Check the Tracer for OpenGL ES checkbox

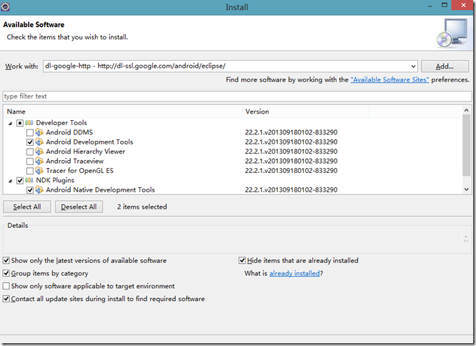tap(30, 171)
